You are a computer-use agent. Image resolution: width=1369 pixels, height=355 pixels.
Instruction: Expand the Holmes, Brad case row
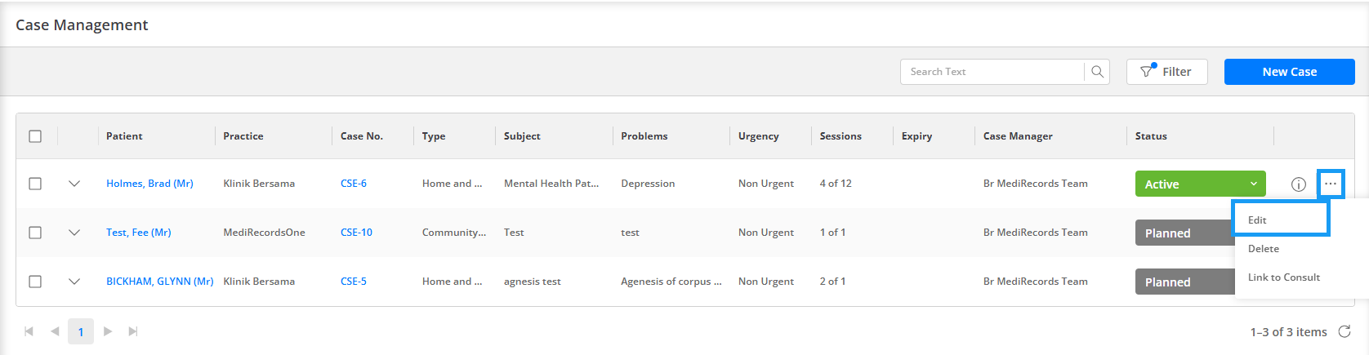[74, 184]
